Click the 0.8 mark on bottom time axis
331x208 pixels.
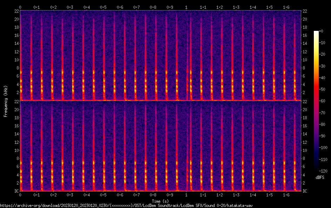[x=153, y=195]
